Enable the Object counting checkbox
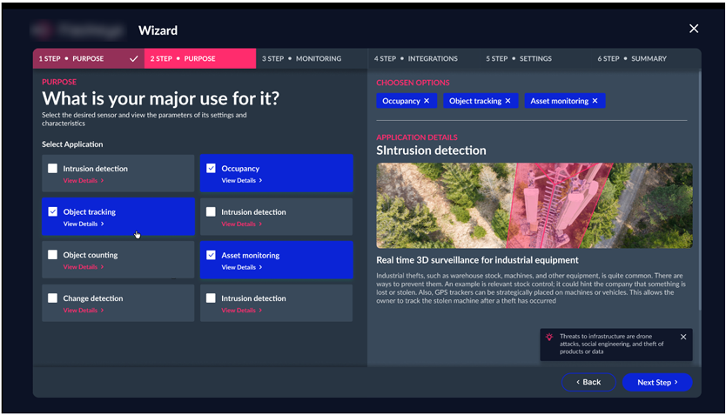This screenshot has width=726, height=415. tap(53, 255)
